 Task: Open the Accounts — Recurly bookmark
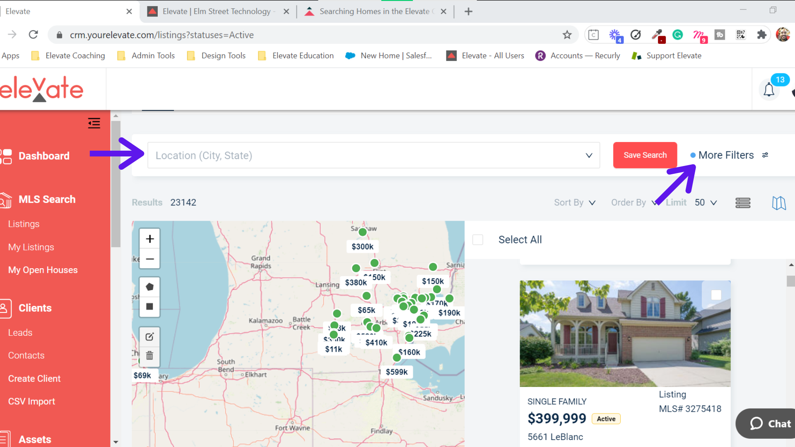578,55
